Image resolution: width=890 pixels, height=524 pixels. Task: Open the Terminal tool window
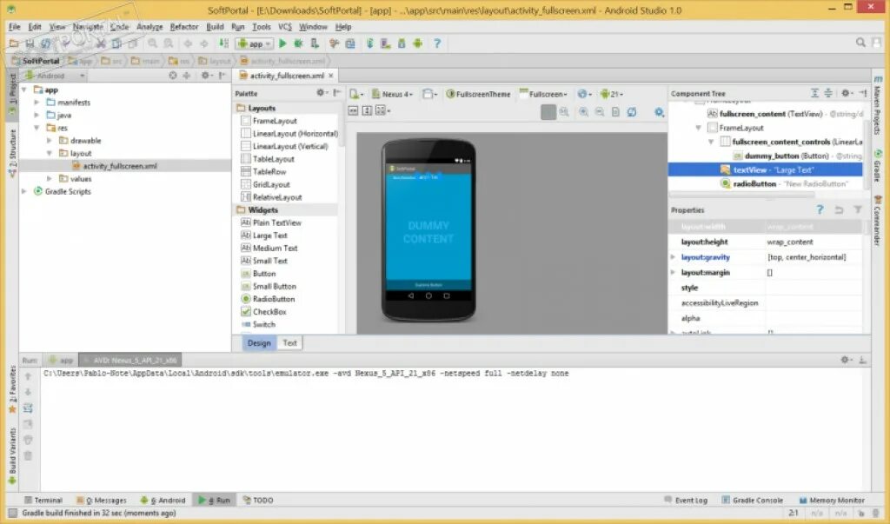tap(43, 501)
